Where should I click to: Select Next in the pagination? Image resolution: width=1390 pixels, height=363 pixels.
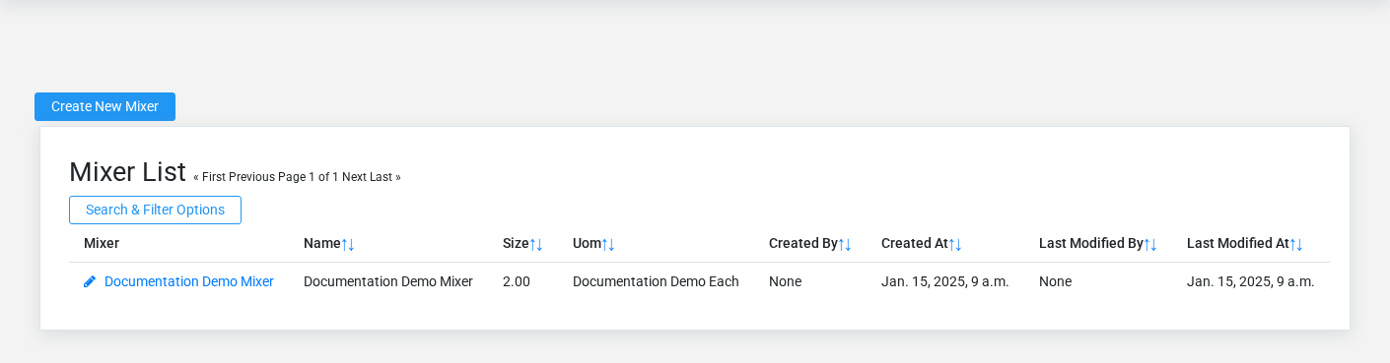pos(354,177)
